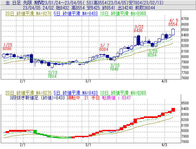The width and height of the screenshot is (196, 149).
Task: Click the first green block in the lower chart
Action: point(35,132)
